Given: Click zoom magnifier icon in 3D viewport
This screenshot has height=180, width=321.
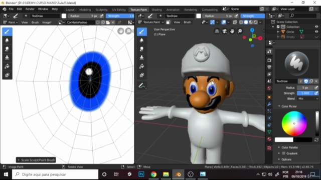Looking at the screenshot, I should pyautogui.click(x=240, y=31).
